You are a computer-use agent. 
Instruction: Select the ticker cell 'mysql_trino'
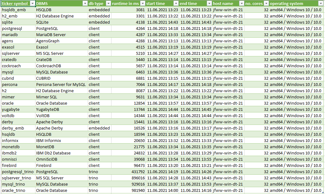(x=18, y=184)
